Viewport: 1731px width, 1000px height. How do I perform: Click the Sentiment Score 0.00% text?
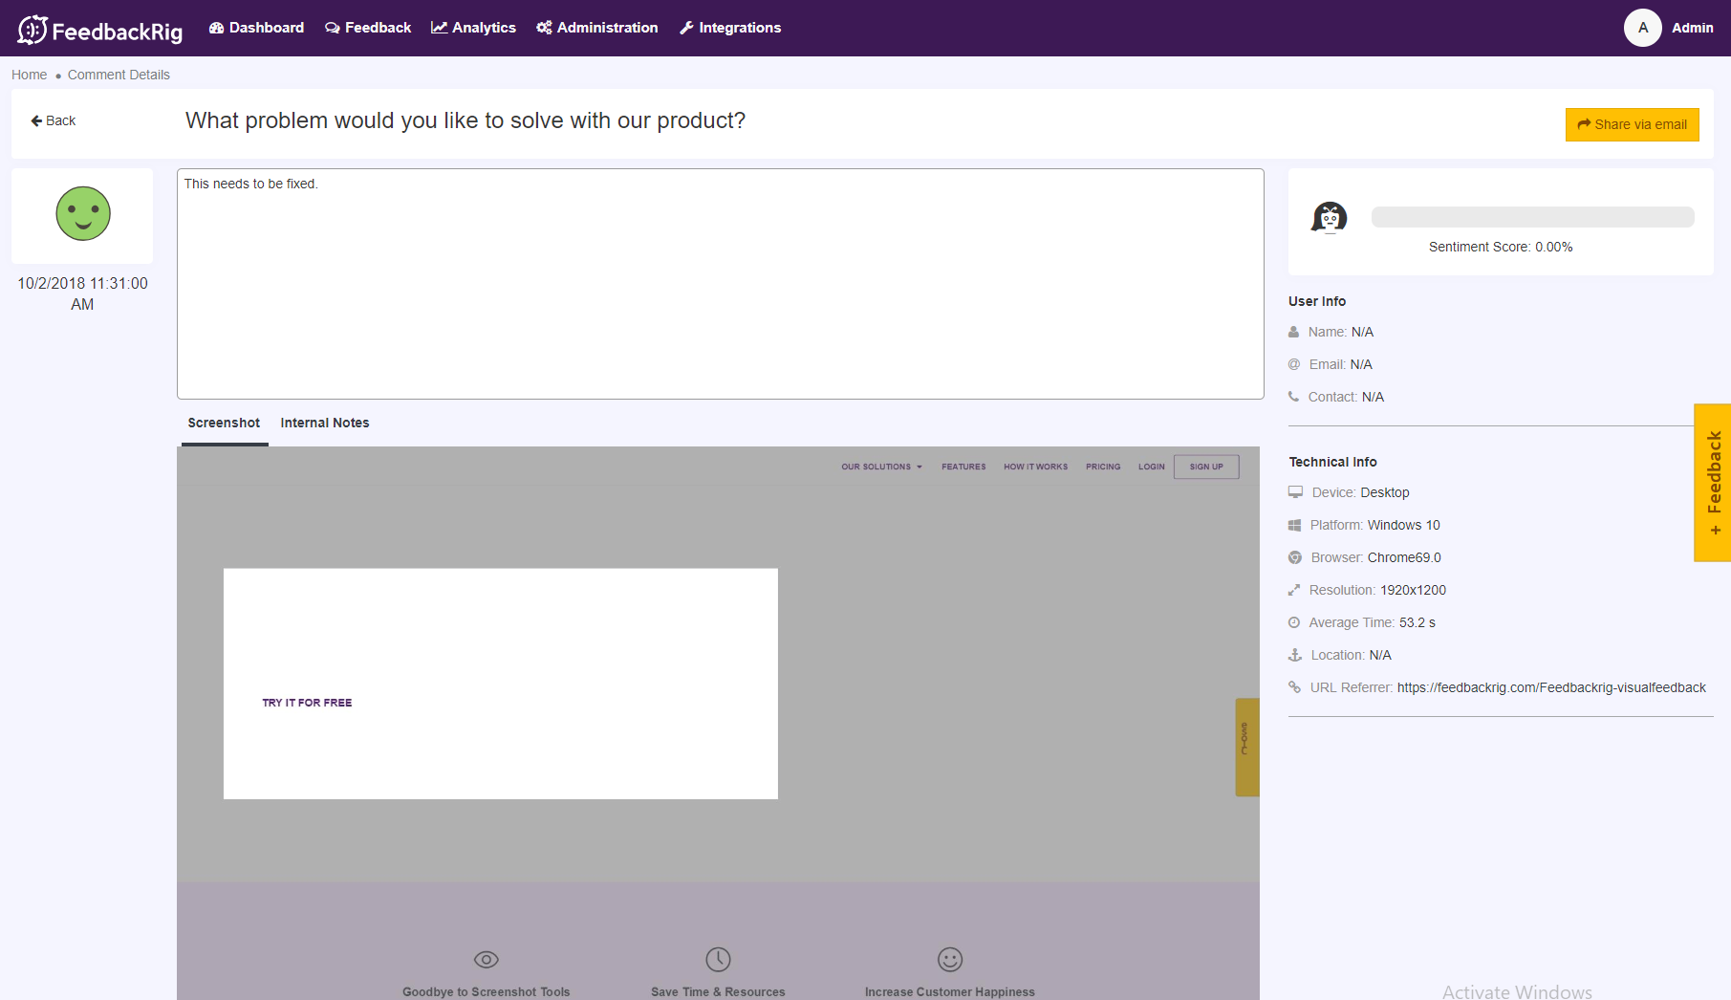pos(1501,247)
